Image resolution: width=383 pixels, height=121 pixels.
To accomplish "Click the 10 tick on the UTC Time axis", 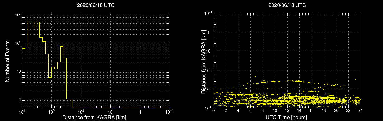I will (x=275, y=110).
